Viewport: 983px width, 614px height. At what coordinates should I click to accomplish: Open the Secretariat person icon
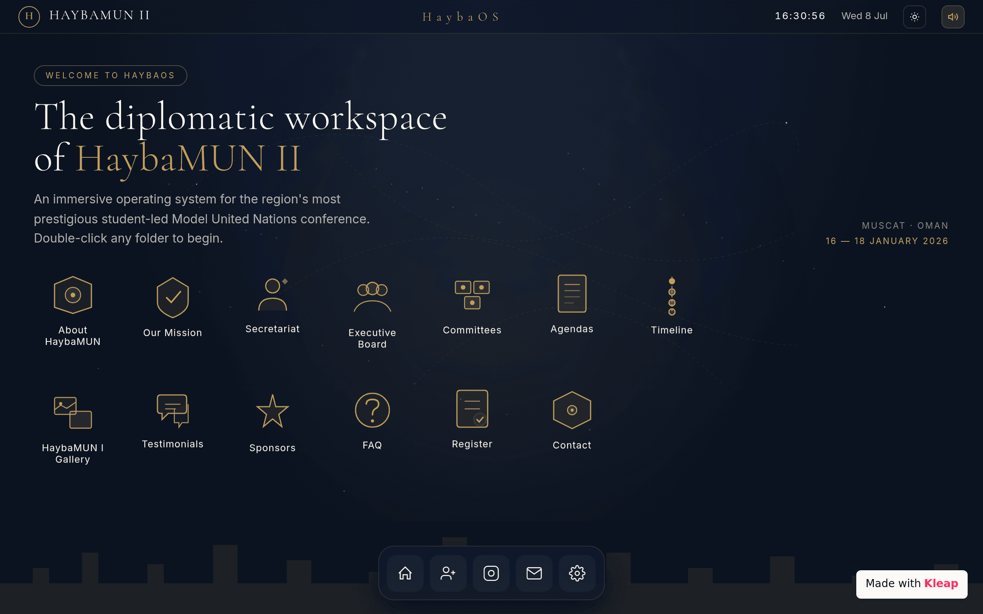(273, 294)
